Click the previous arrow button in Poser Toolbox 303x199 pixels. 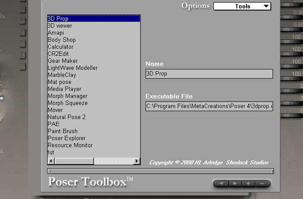[221, 184]
